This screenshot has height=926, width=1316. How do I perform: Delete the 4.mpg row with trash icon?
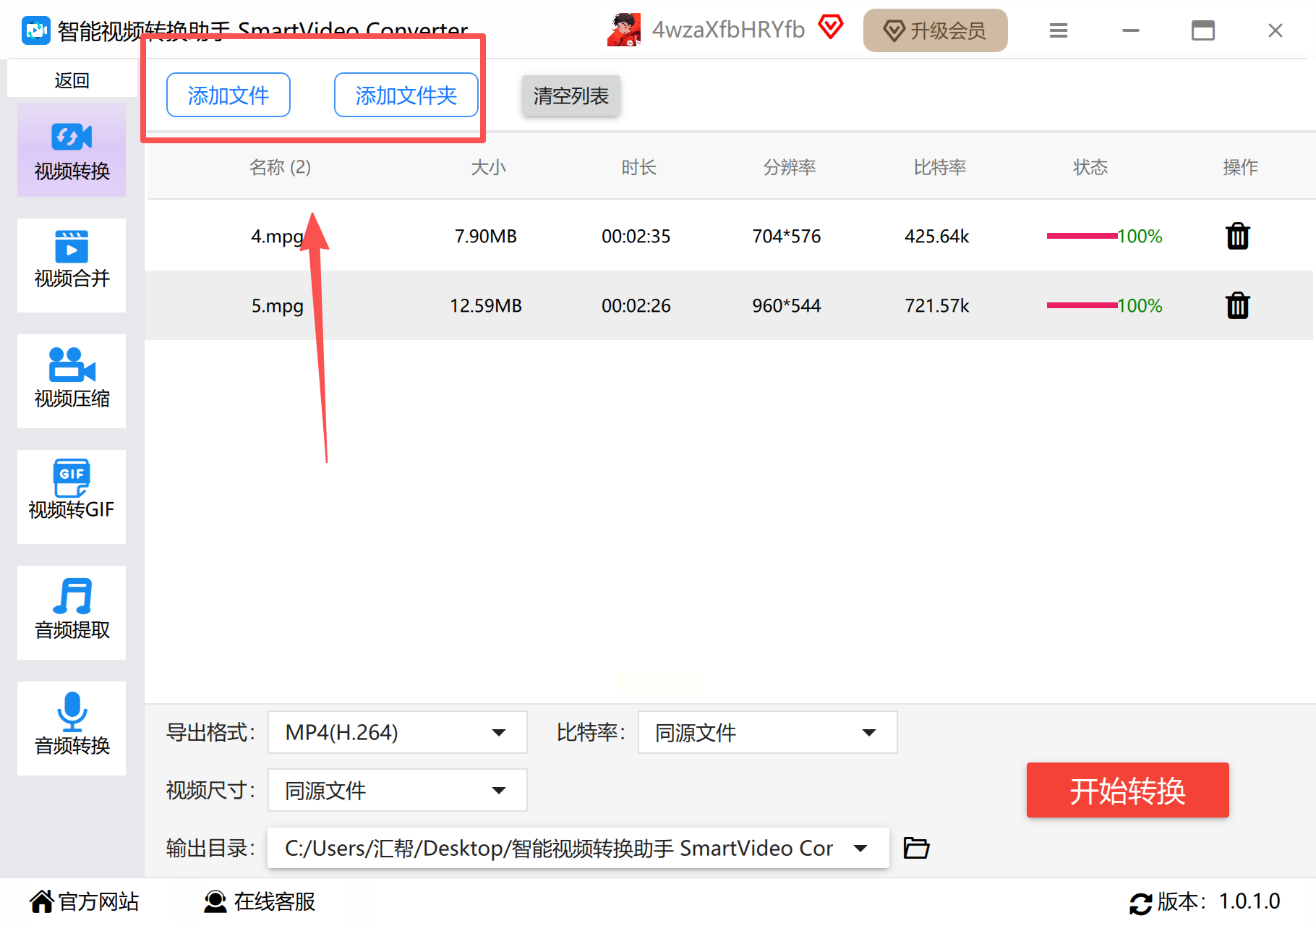(1238, 236)
